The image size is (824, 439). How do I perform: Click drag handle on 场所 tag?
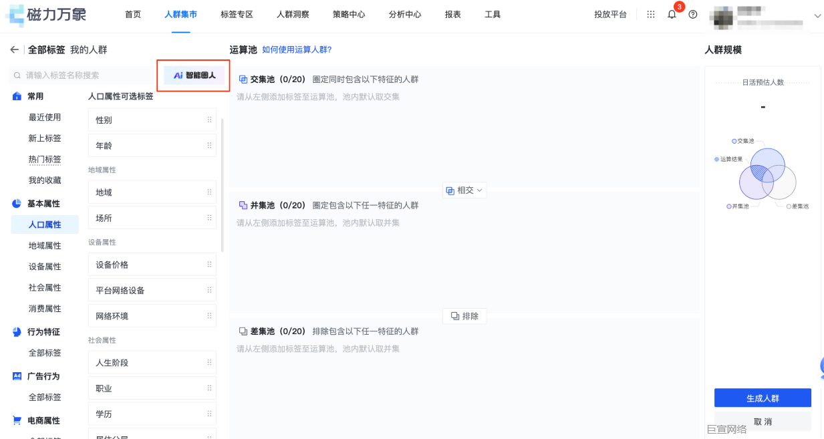(x=209, y=218)
